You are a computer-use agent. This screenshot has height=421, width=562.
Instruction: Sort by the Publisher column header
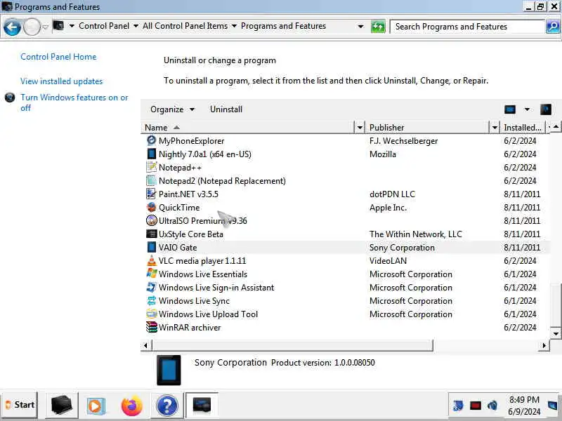pyautogui.click(x=427, y=127)
